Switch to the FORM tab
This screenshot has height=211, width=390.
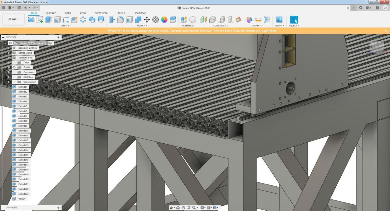coord(68,13)
